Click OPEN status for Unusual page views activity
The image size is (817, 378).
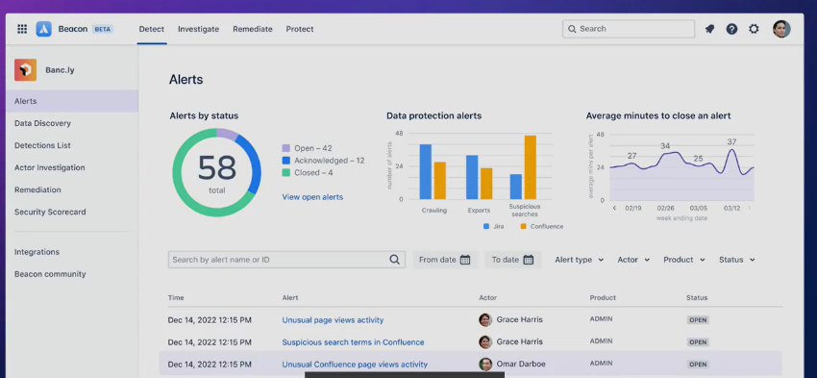click(698, 320)
